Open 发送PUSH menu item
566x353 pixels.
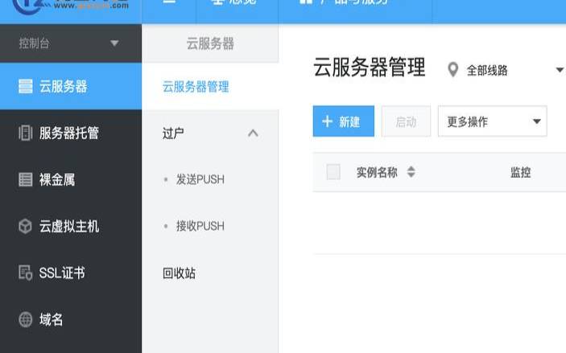(x=200, y=179)
